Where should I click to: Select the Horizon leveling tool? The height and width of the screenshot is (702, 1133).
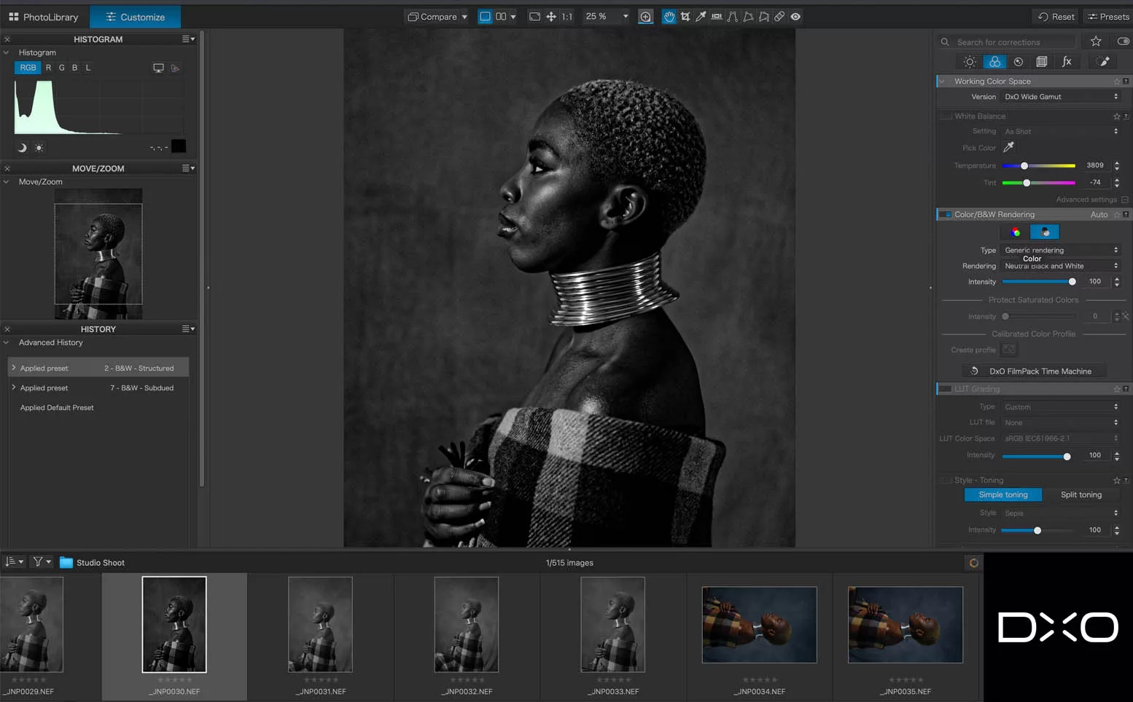(x=717, y=17)
